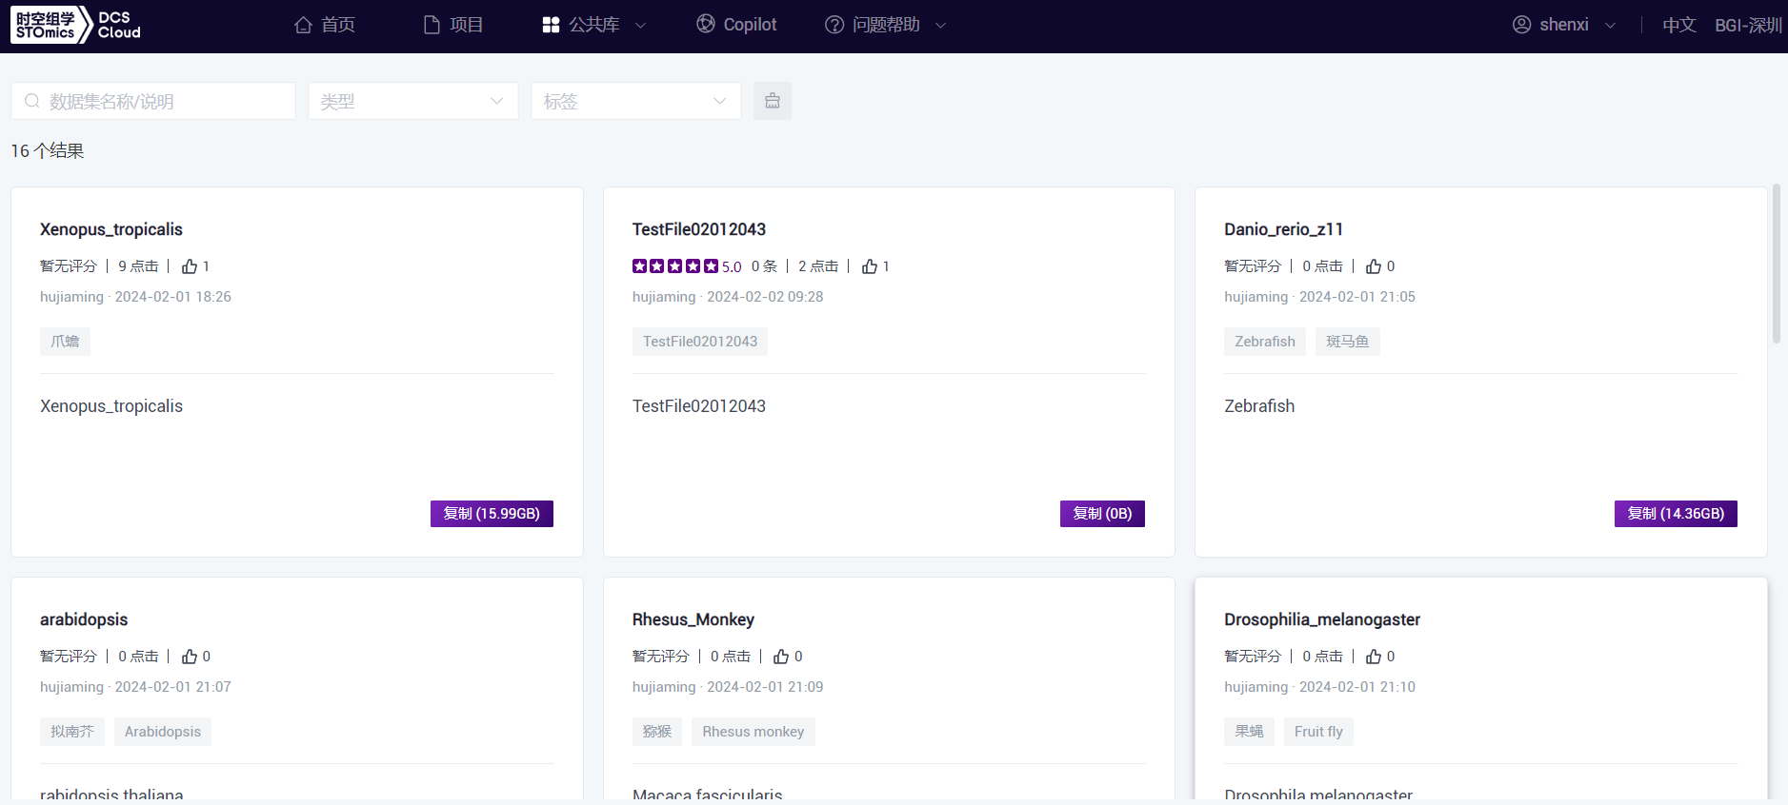Select the Rhesus monkey tag

coord(753,732)
